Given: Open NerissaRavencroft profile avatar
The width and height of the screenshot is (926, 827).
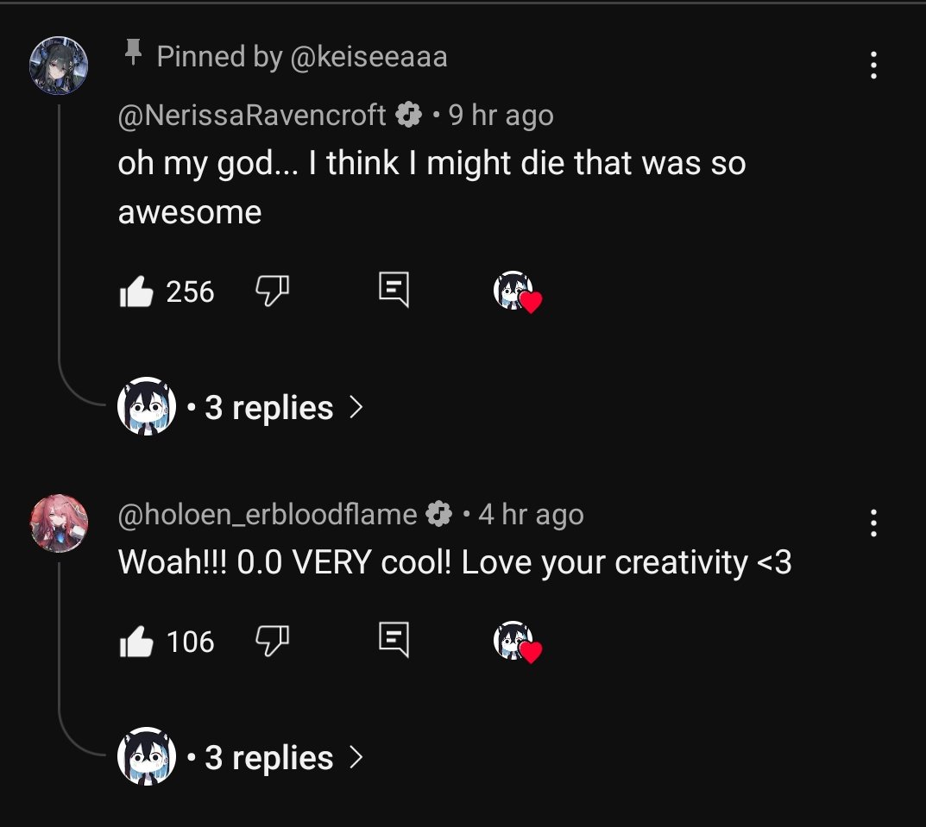Looking at the screenshot, I should pos(59,66).
